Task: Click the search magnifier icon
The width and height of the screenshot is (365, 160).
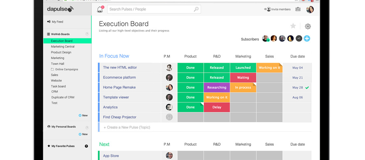Action: (x=196, y=9)
